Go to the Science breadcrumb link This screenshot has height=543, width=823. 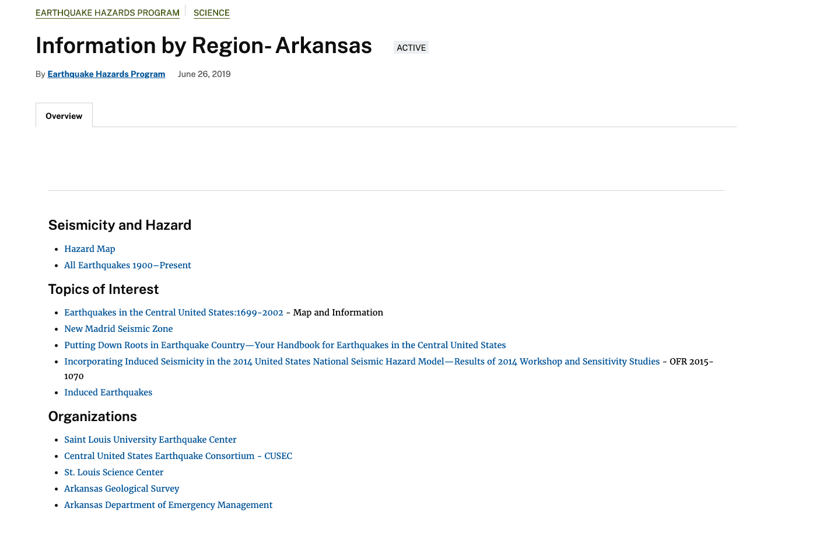point(211,13)
